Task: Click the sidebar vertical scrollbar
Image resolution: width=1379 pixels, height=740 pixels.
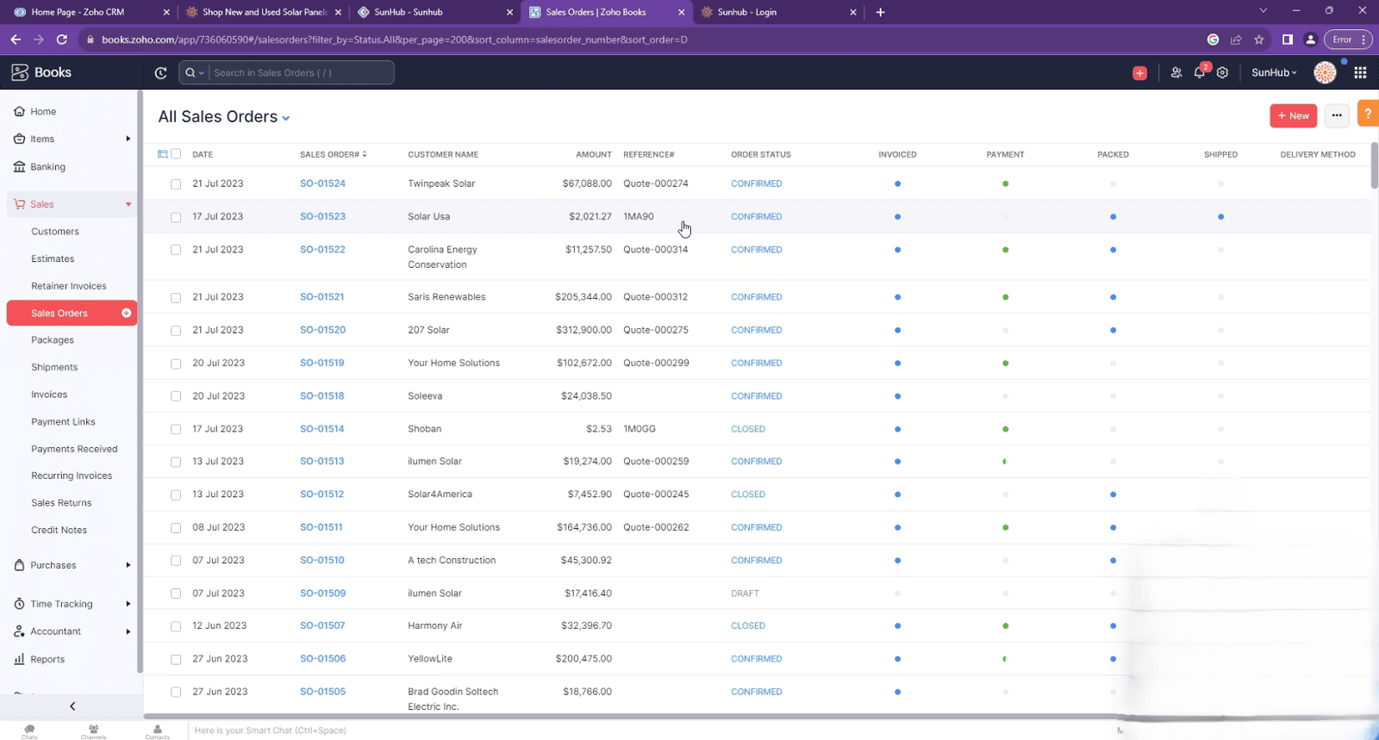Action: pos(140,382)
